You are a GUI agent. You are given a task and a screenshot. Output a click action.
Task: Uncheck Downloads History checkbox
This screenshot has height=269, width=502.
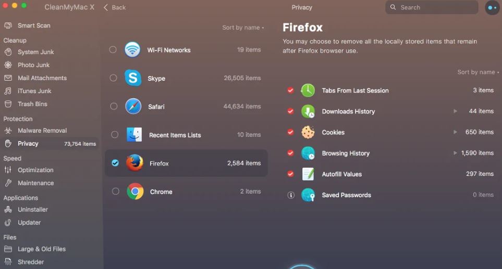(290, 111)
